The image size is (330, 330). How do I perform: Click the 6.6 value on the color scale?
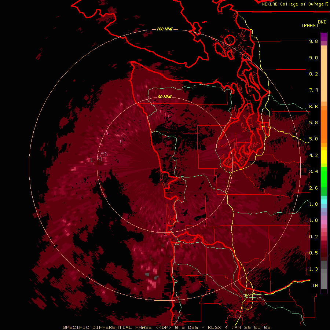[x=313, y=106]
